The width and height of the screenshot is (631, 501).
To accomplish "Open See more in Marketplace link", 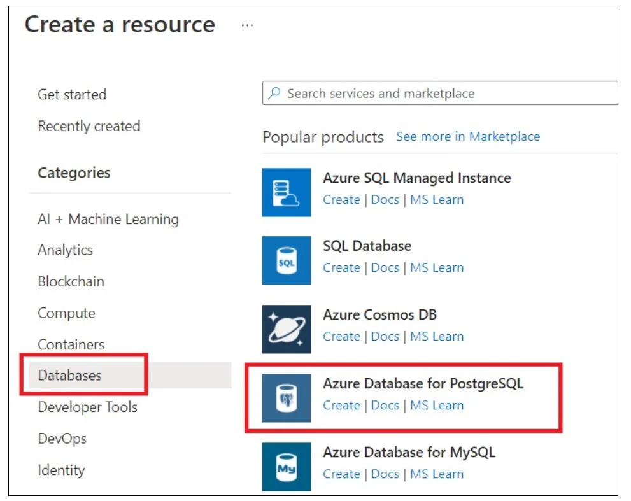I will pyautogui.click(x=468, y=136).
